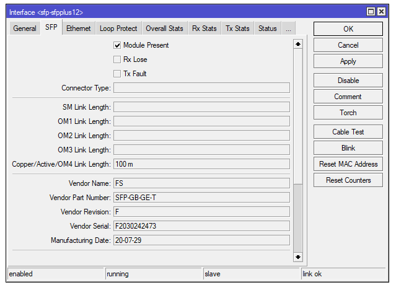Toggle the Tx Fault checkbox
The width and height of the screenshot is (396, 285).
tap(117, 74)
